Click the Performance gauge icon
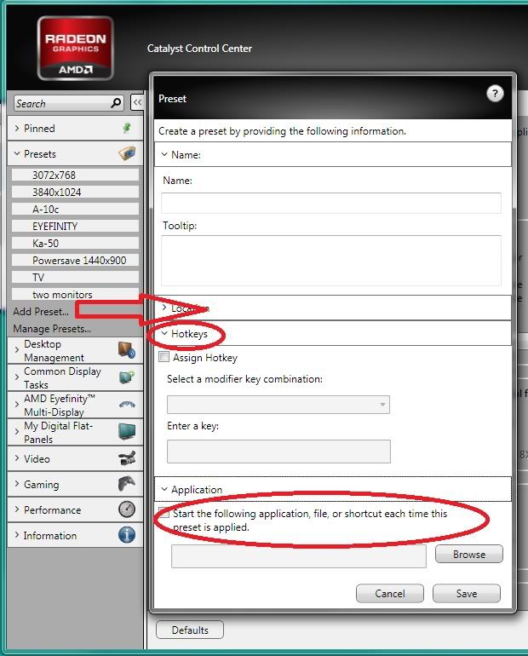Image resolution: width=528 pixels, height=656 pixels. (126, 509)
